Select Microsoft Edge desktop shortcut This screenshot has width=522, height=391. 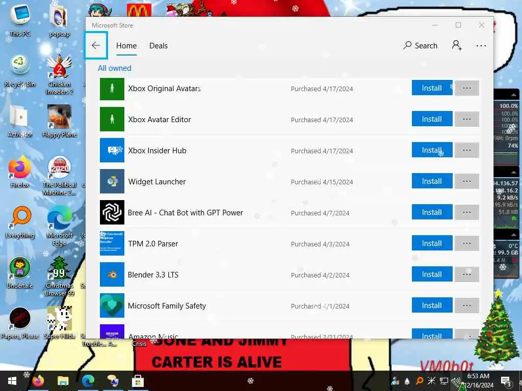tap(59, 226)
